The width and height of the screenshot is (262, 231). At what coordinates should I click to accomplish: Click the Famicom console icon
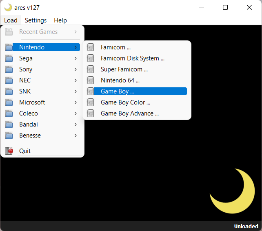click(91, 47)
